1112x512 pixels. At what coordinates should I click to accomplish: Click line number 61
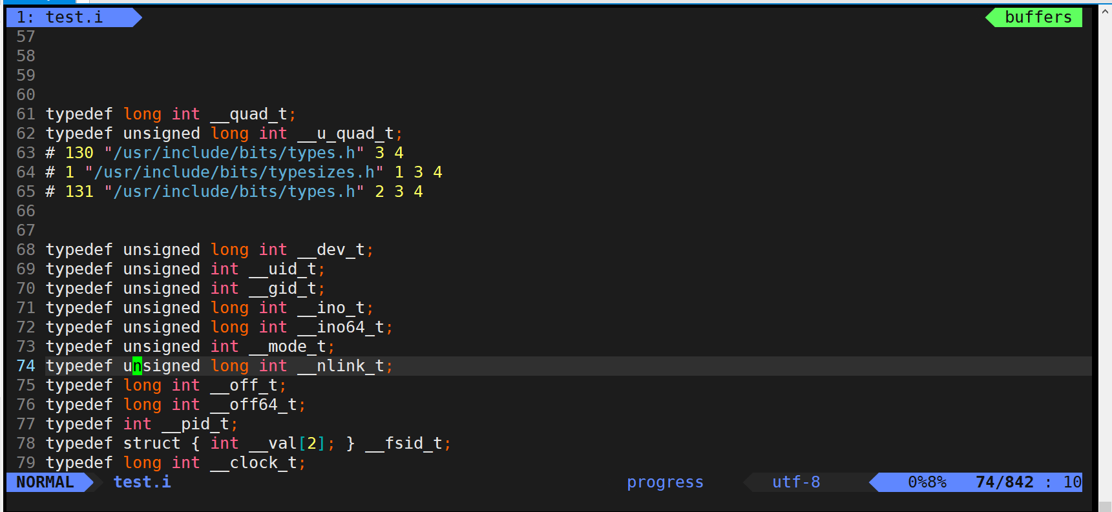pyautogui.click(x=26, y=114)
